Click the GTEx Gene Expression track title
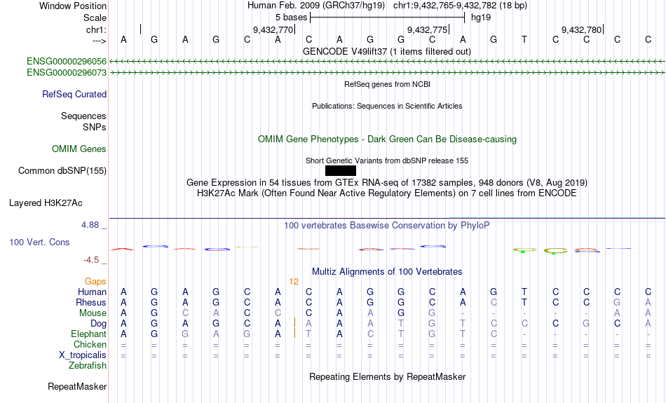 click(387, 183)
